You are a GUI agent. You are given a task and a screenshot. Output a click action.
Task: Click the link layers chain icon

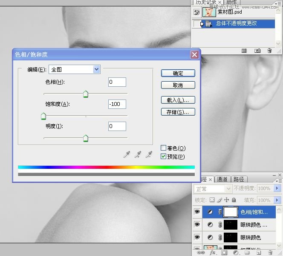tap(200, 253)
